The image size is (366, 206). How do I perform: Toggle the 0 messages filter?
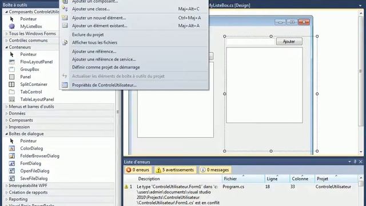(x=215, y=170)
